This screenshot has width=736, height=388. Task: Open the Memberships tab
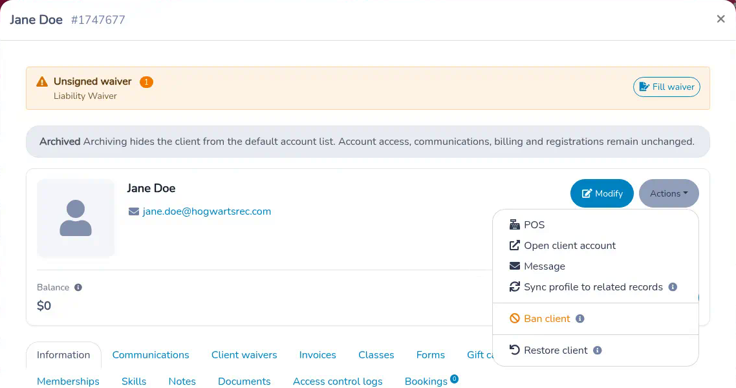point(68,382)
